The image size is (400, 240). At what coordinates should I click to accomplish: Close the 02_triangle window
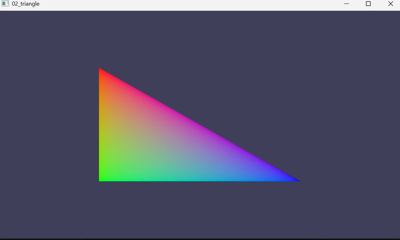coord(390,4)
